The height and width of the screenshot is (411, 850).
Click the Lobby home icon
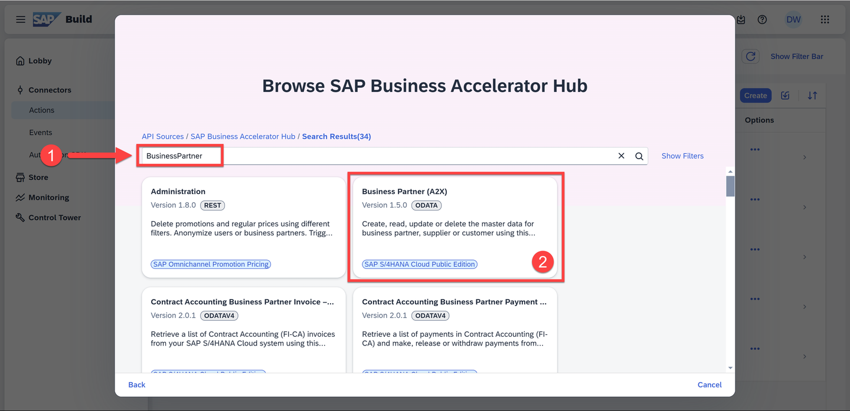(x=21, y=61)
